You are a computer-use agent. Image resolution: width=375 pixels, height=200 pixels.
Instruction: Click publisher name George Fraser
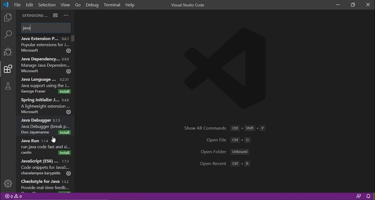tap(33, 91)
